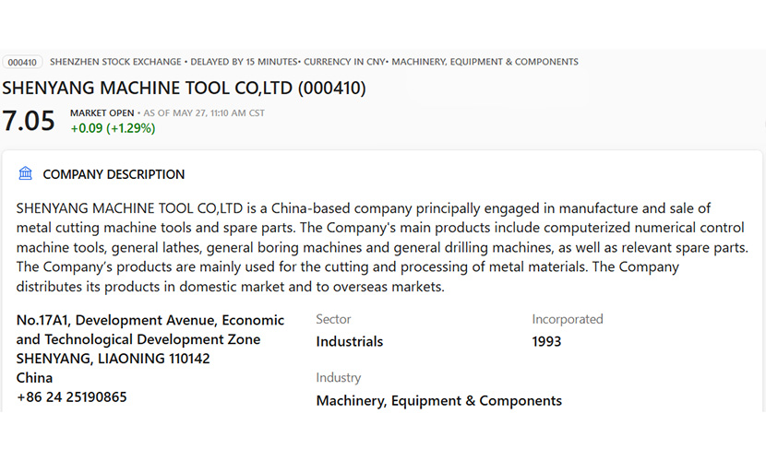Click the 7.05 stock price
The image size is (766, 461).
click(x=29, y=121)
